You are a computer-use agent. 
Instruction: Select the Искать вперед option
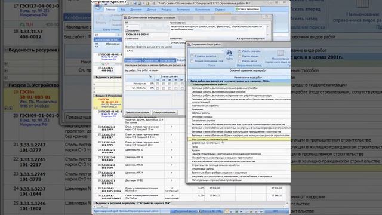click(239, 56)
